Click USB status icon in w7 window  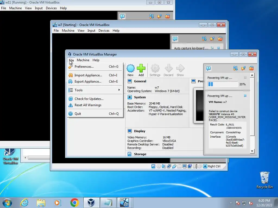174,166
